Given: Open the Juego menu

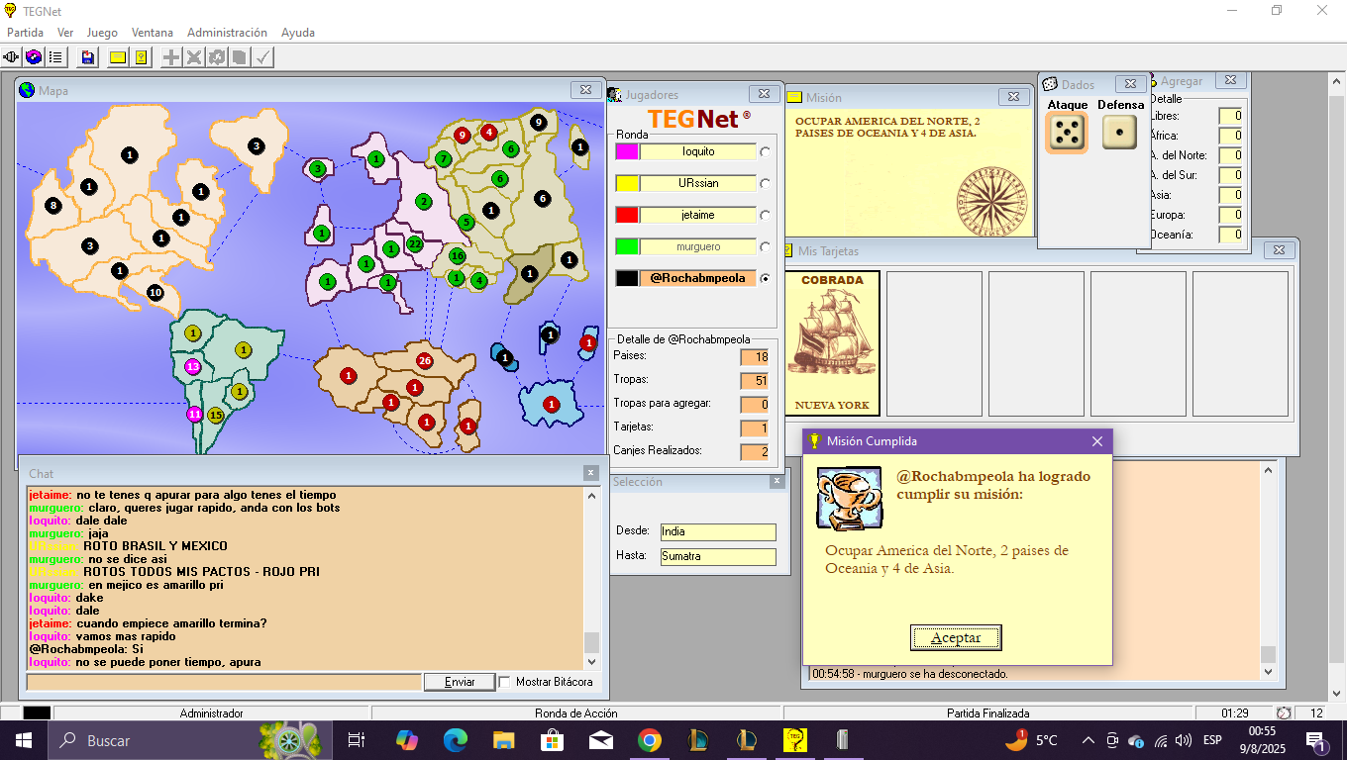Looking at the screenshot, I should click(102, 33).
